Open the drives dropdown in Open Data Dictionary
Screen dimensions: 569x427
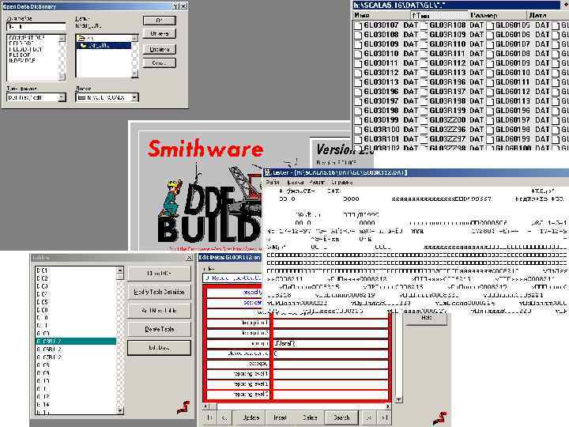[134, 97]
